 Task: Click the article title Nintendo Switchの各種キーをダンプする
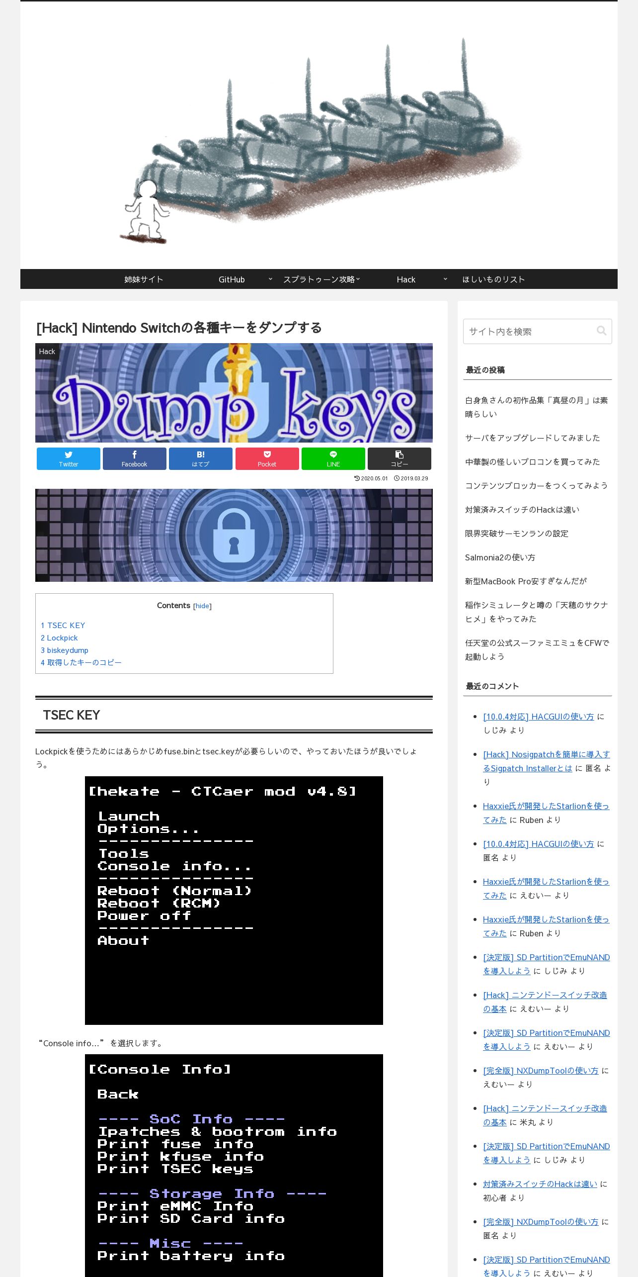[x=179, y=328]
